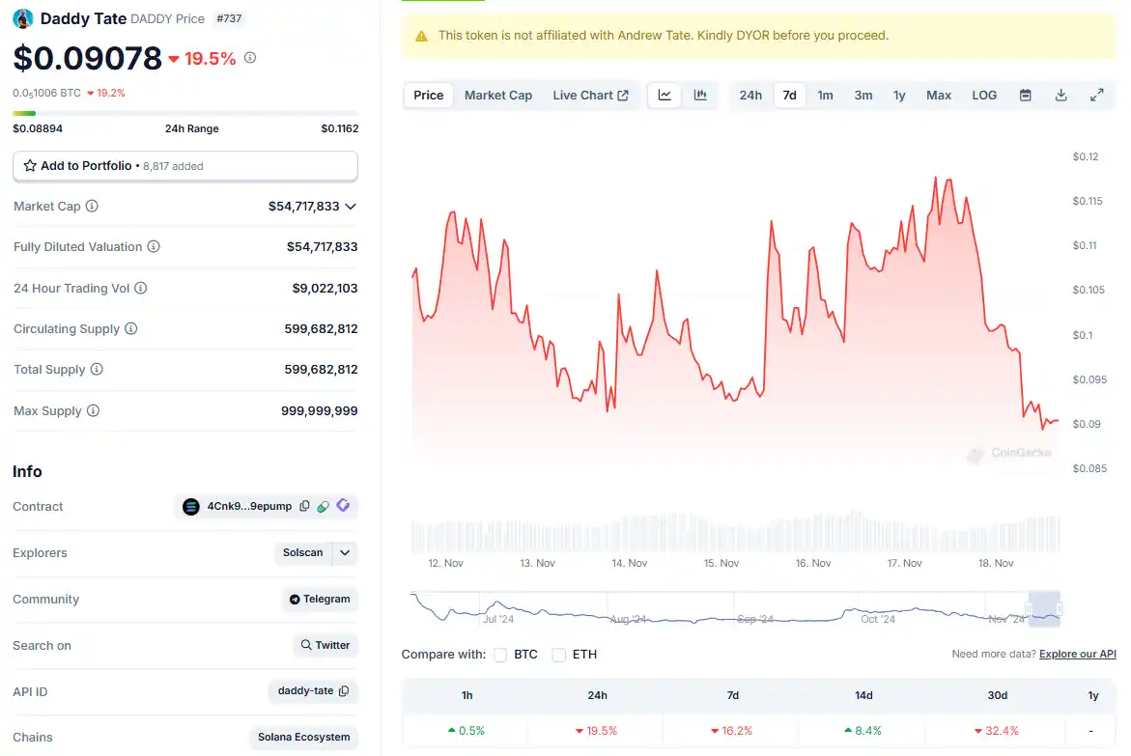
Task: Choose the 1y chart range tab
Action: pos(899,96)
